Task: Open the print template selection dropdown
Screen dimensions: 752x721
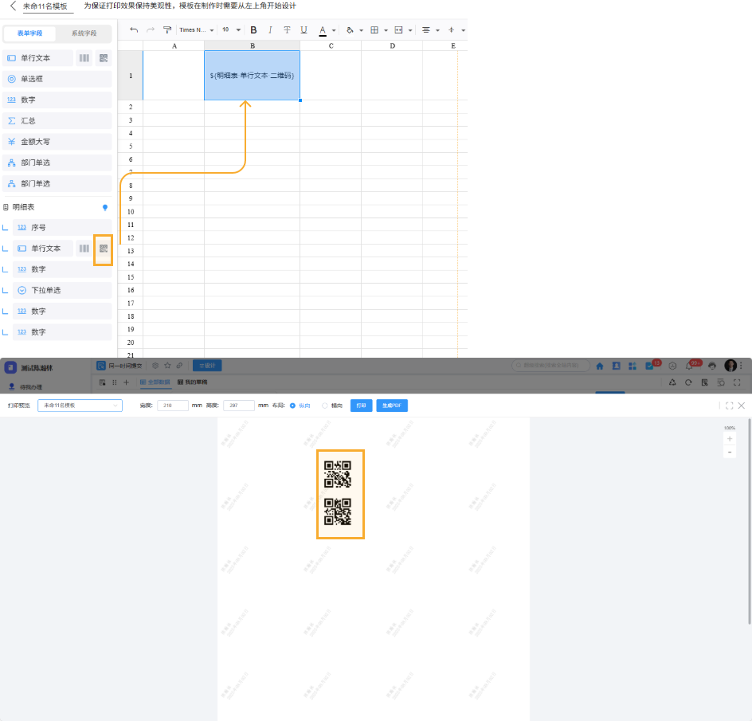Action: click(x=80, y=406)
